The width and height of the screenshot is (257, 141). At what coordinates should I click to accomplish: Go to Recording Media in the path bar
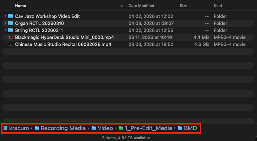[x=63, y=128]
